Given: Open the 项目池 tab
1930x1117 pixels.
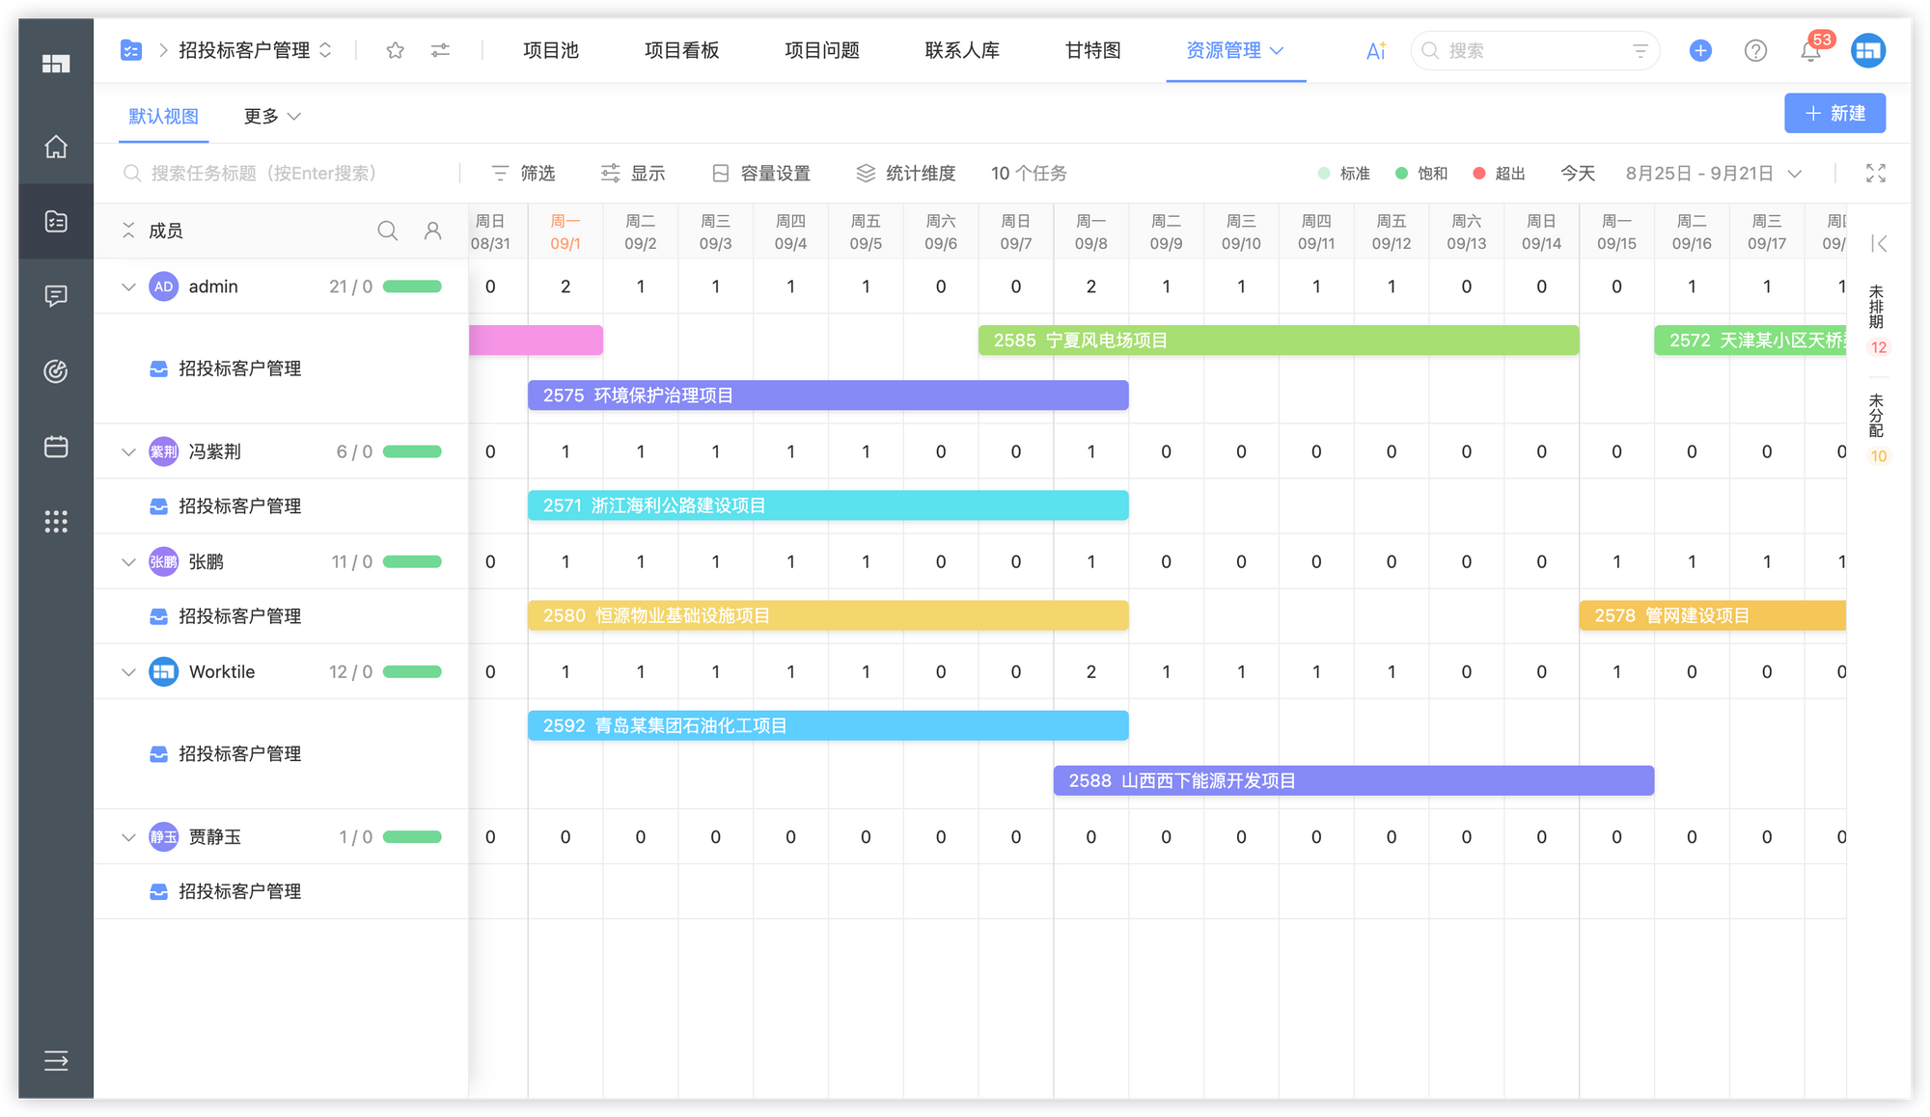Looking at the screenshot, I should pos(549,50).
